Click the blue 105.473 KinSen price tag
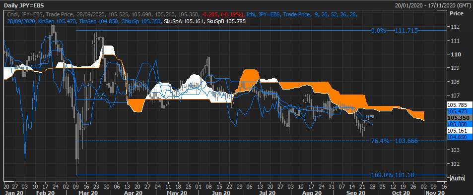Screen dimensions: 473x195 457,111
